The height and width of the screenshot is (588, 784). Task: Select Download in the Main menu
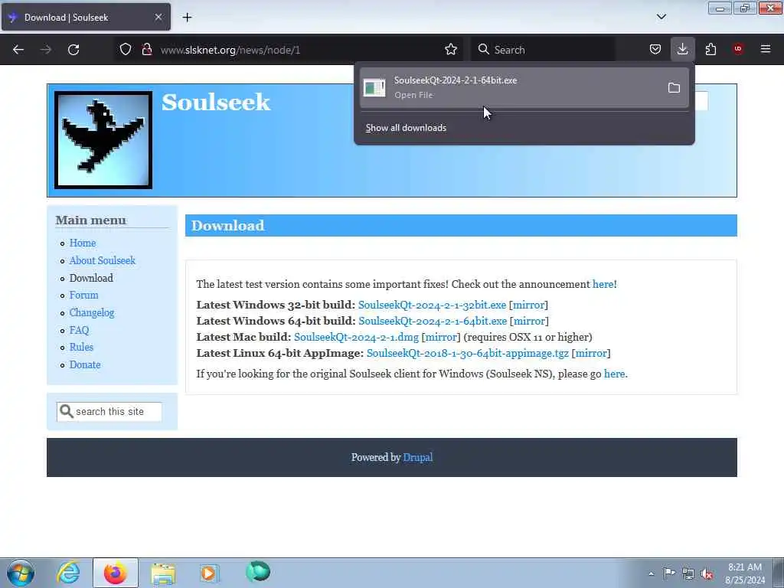coord(91,278)
